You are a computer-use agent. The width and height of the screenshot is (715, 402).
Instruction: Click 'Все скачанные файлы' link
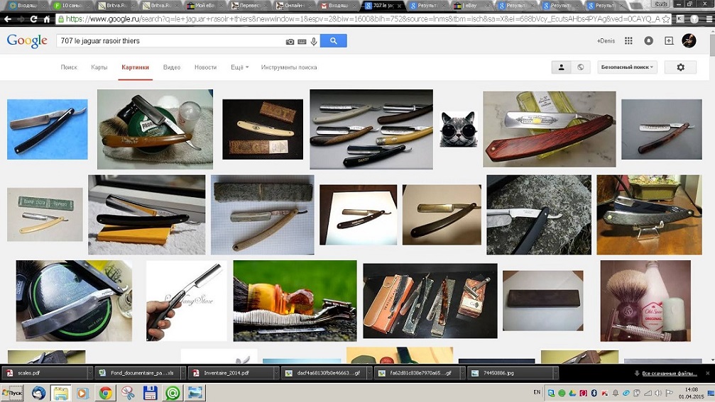pos(669,373)
